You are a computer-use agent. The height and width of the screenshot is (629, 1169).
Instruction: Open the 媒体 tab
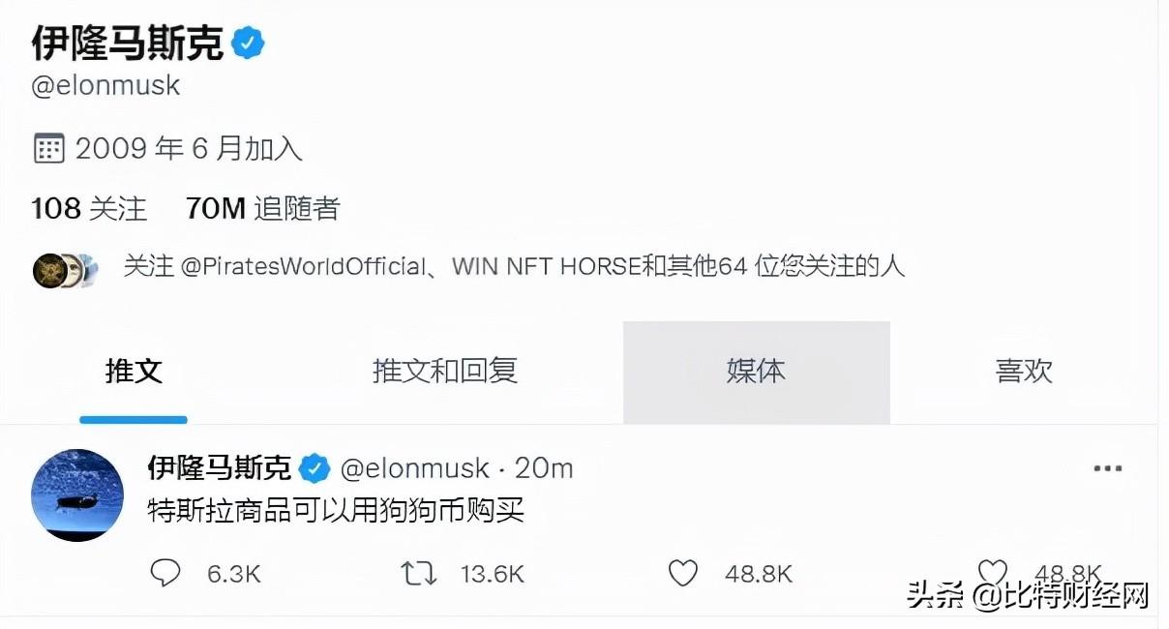tap(756, 372)
